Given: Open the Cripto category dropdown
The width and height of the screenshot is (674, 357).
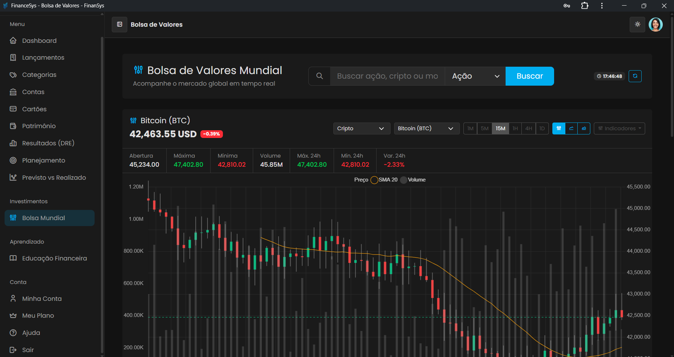Looking at the screenshot, I should pyautogui.click(x=361, y=128).
